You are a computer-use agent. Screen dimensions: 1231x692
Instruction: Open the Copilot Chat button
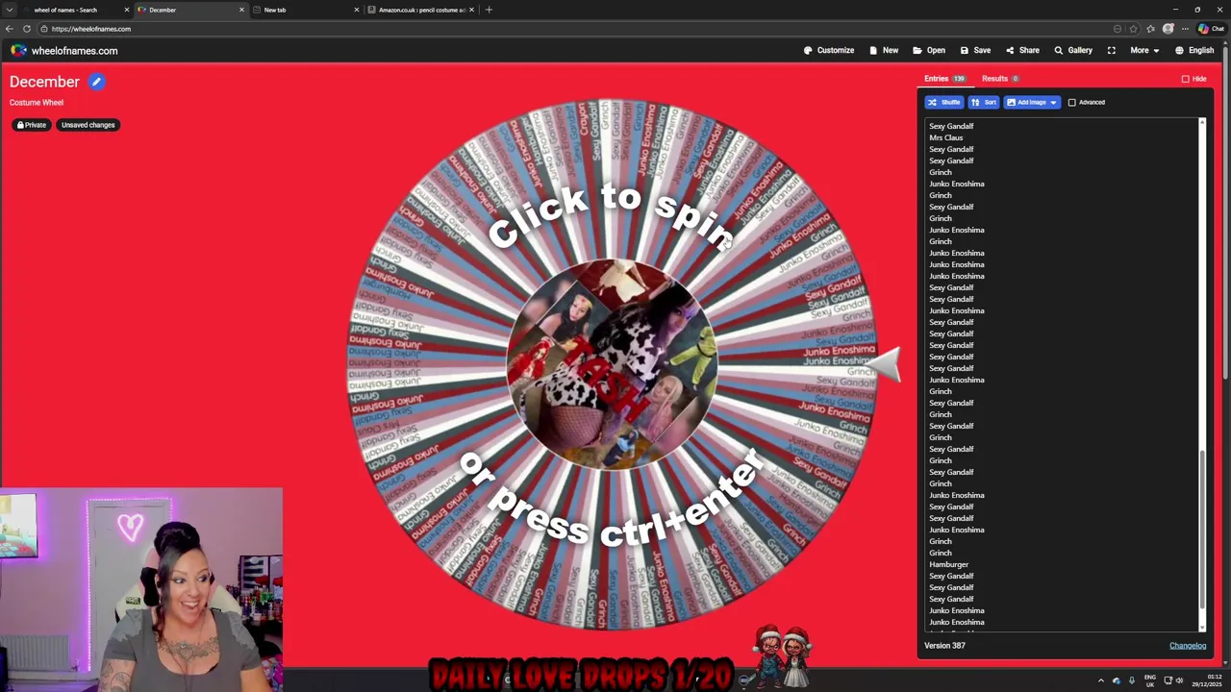(x=1210, y=29)
